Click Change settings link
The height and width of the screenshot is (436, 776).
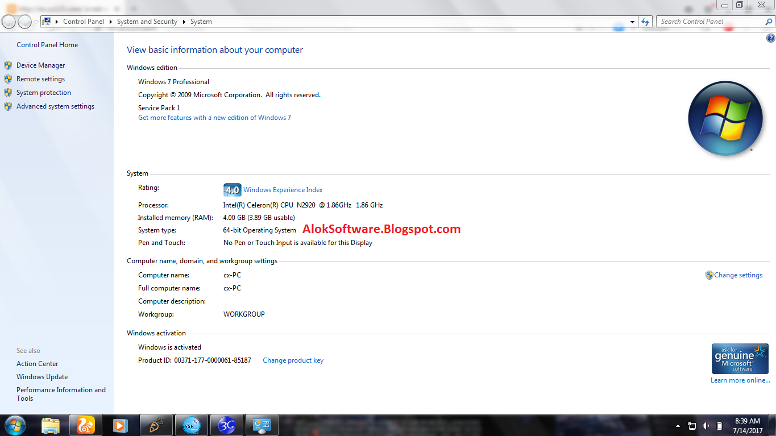click(x=738, y=275)
